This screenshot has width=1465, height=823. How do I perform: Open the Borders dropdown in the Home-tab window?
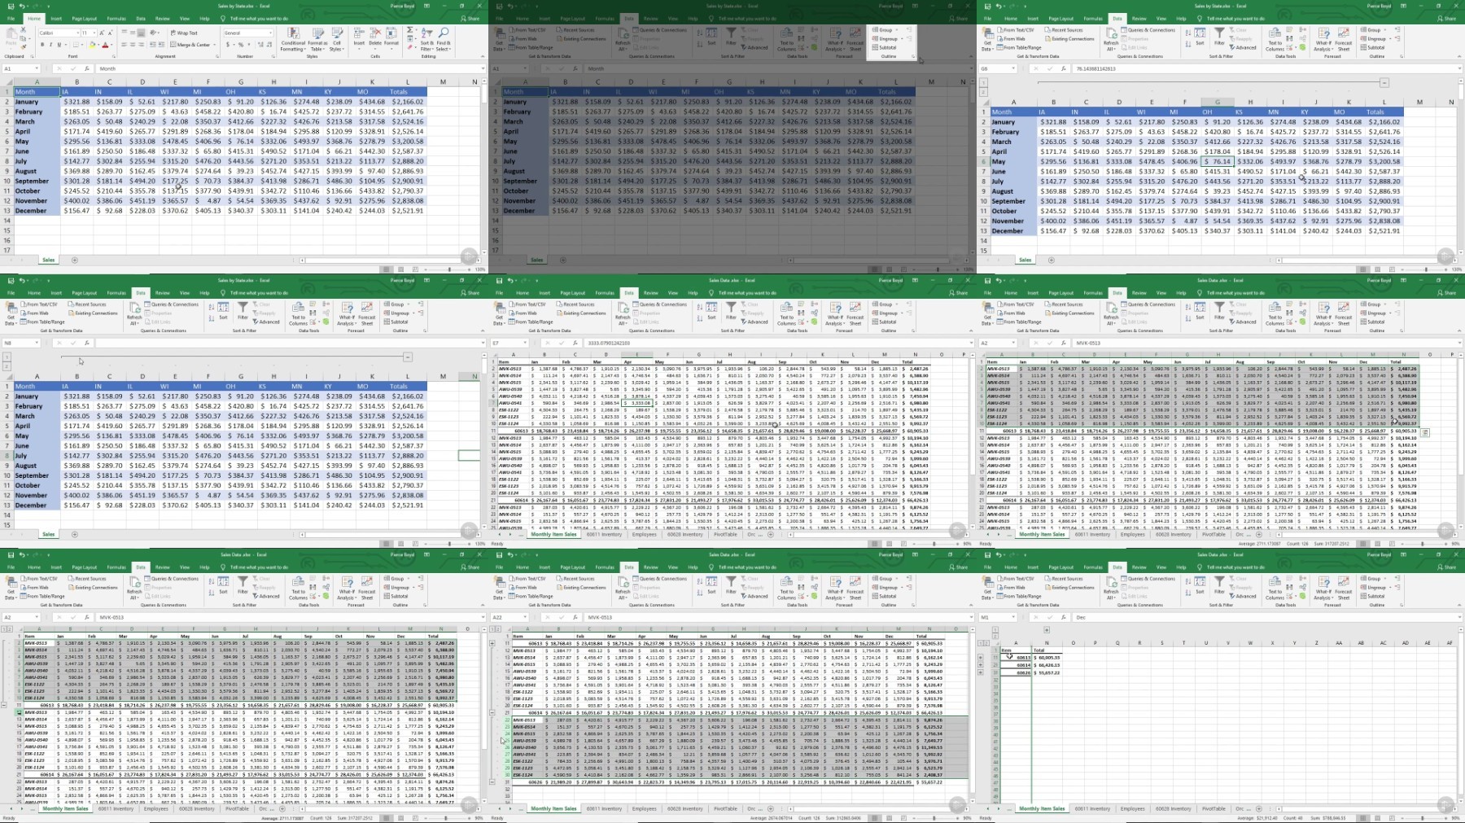[x=82, y=45]
